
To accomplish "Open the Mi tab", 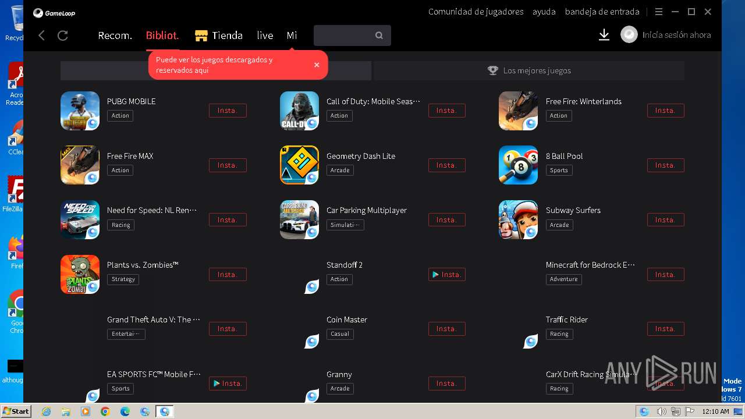I will [x=292, y=35].
